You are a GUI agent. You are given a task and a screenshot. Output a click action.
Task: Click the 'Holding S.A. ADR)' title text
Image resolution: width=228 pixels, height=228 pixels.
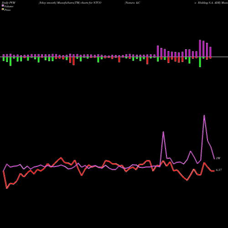209,3
